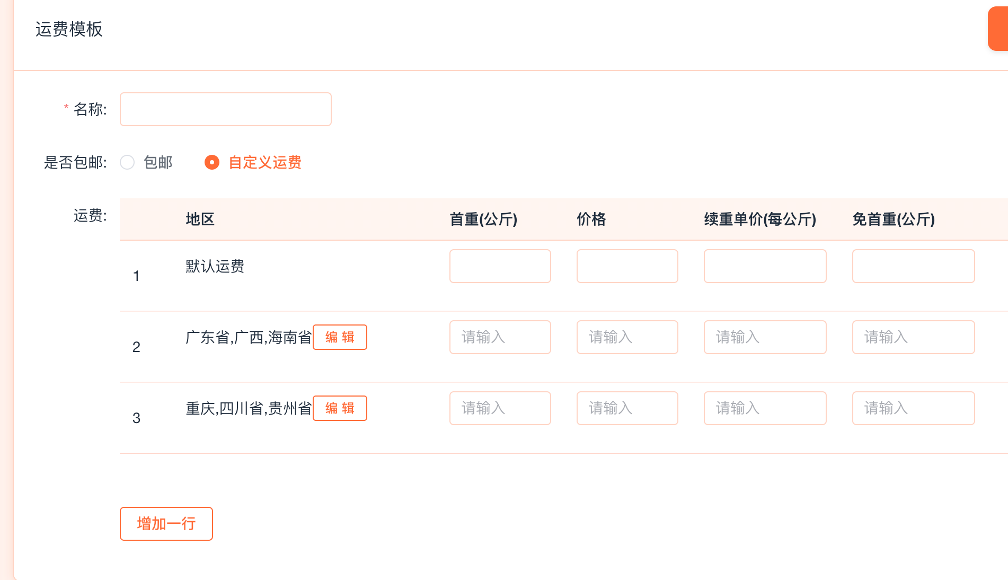The image size is (1008, 580).
Task: Select 续重单价 field in row 3
Action: [x=765, y=408]
